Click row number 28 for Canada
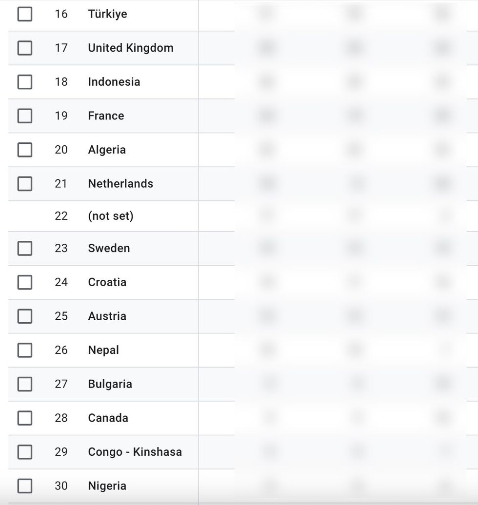The height and width of the screenshot is (505, 478). [61, 418]
